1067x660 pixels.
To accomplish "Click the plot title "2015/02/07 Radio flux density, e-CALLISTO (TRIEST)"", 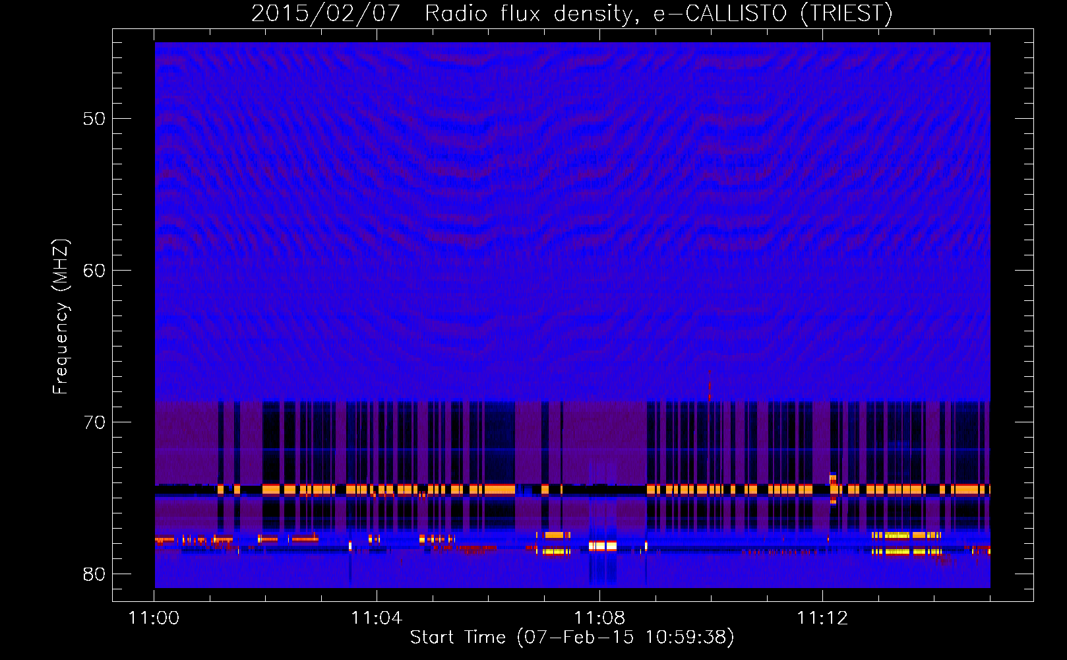I will 572,13.
